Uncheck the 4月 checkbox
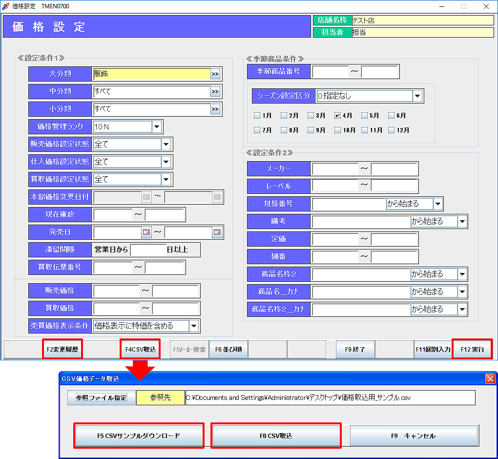 click(338, 116)
